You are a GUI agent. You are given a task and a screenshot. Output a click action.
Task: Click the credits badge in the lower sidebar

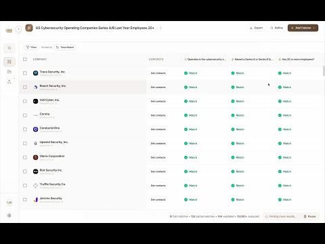pos(9,203)
